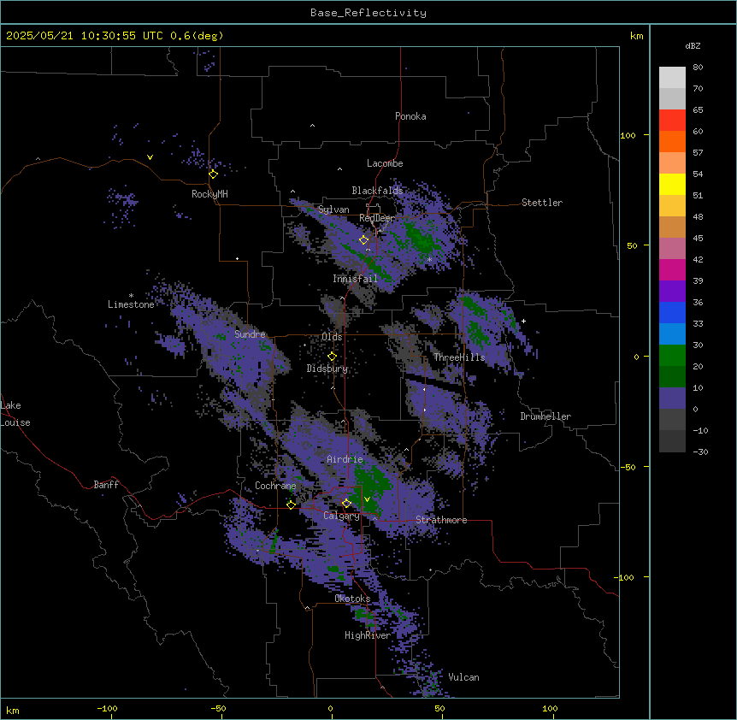Click the white asterisk above Limestone
Screen dimensions: 737x720
pos(131,296)
